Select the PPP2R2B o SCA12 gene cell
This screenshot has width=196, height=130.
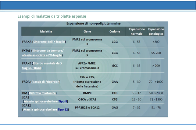pos(87,108)
